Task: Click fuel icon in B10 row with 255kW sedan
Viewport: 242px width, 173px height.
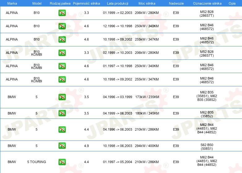Action: (x=62, y=39)
